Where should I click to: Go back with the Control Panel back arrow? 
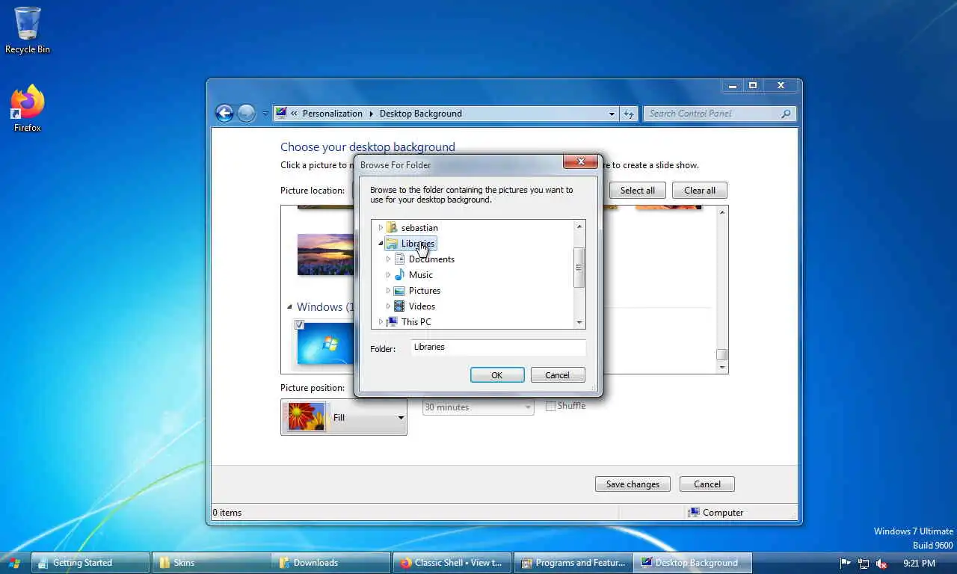pyautogui.click(x=224, y=113)
